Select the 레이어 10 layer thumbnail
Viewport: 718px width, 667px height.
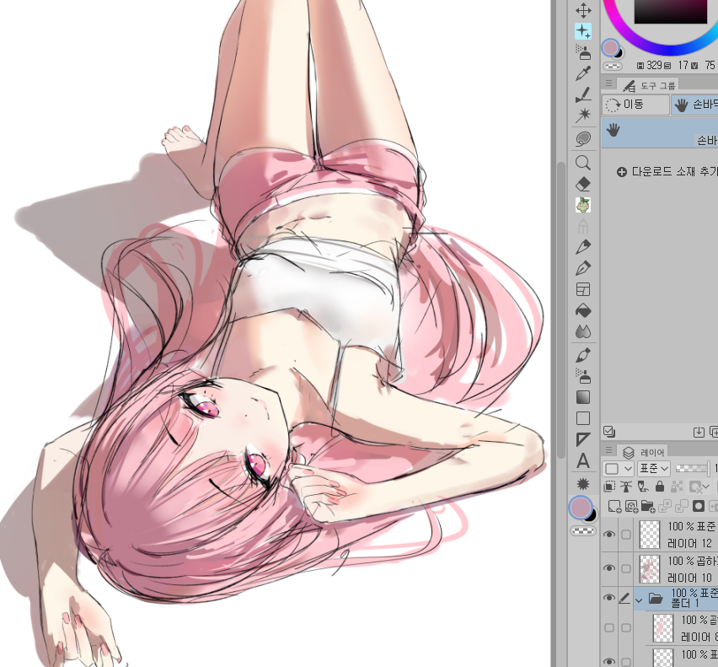pyautogui.click(x=649, y=568)
